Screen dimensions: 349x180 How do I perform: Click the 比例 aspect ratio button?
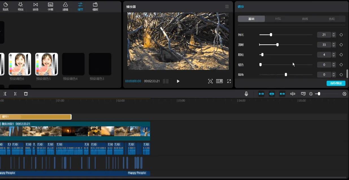point(220,81)
